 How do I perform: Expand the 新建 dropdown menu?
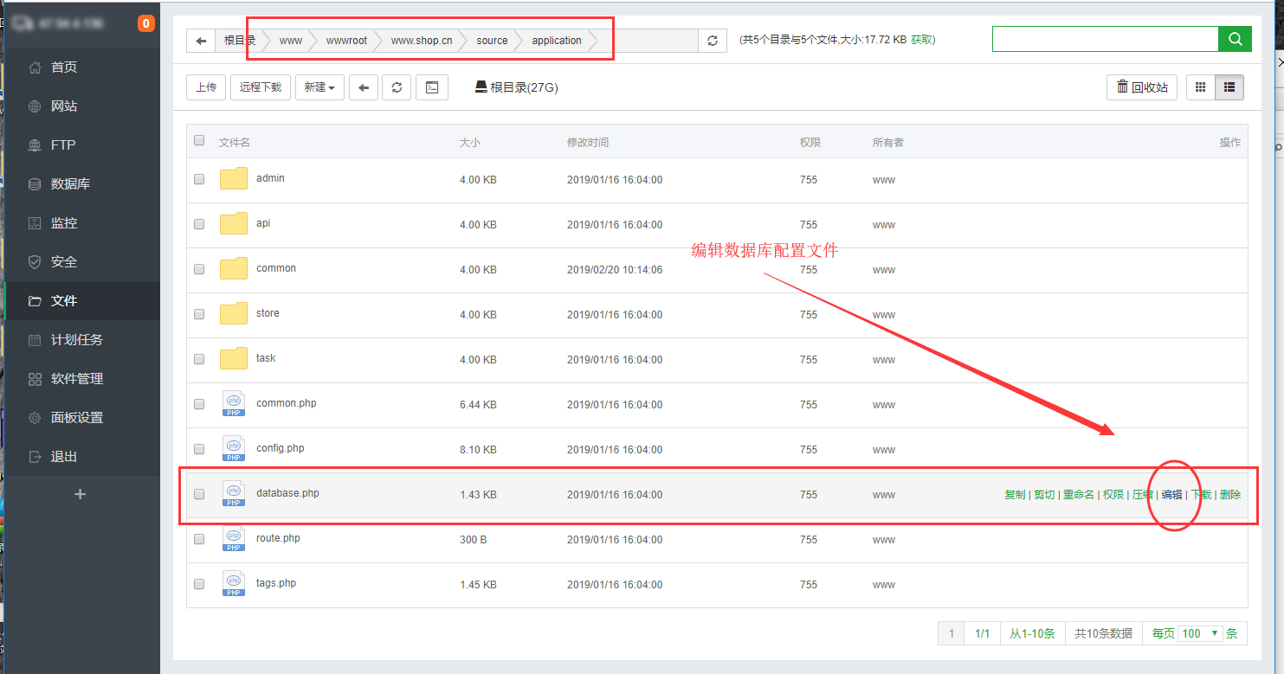[319, 87]
